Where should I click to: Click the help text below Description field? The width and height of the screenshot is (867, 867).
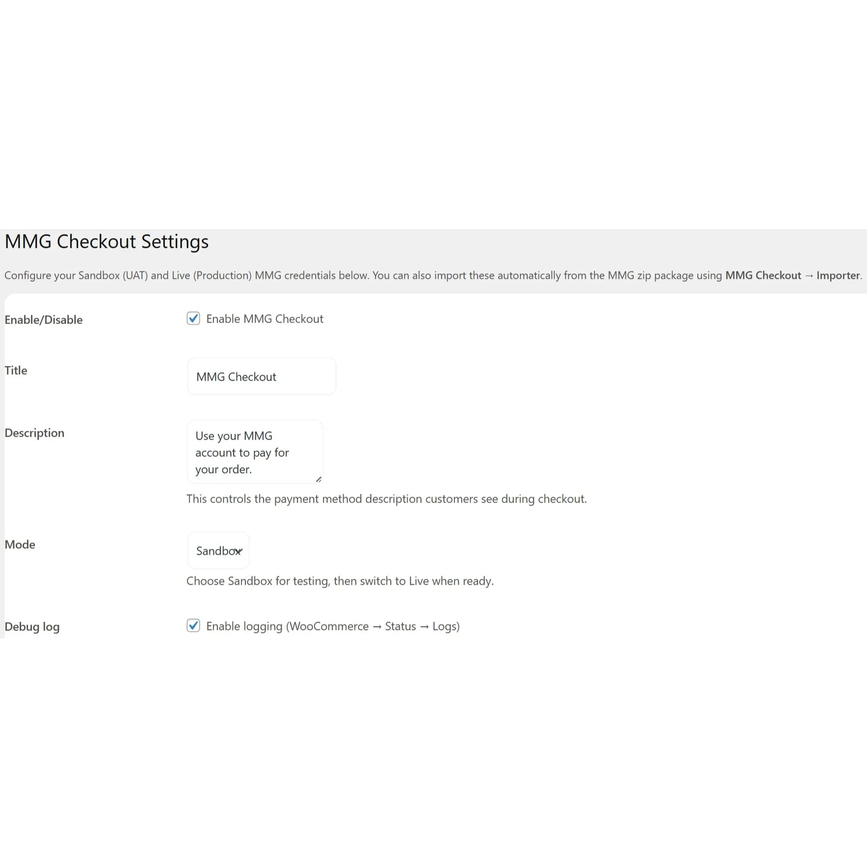click(x=387, y=499)
